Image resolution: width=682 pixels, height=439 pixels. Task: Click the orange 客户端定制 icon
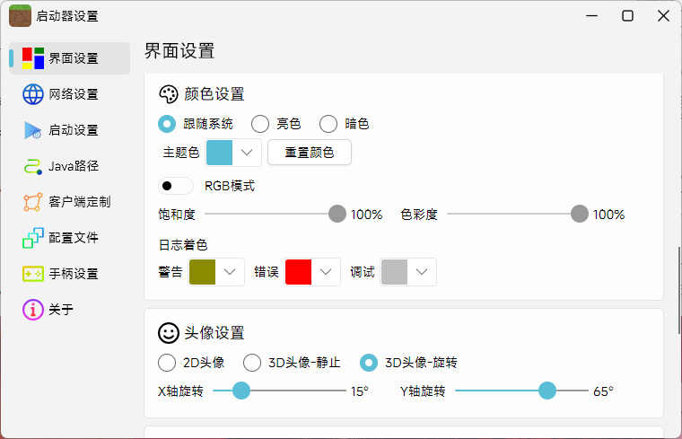pyautogui.click(x=33, y=202)
